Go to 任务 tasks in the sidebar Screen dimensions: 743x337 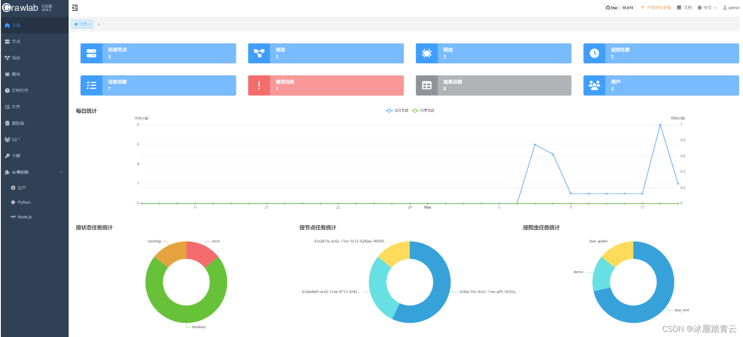tap(34, 107)
